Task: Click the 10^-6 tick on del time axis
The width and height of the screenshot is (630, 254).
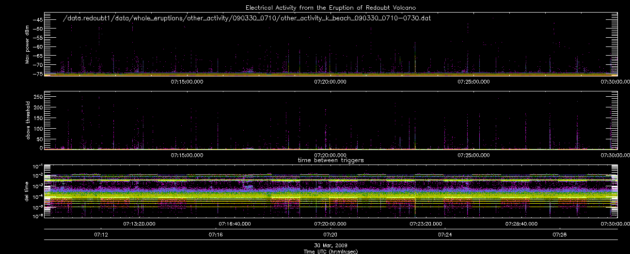Action: click(37, 215)
